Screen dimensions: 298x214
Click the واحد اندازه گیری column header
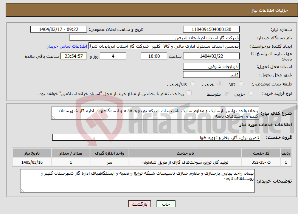click(x=109, y=153)
